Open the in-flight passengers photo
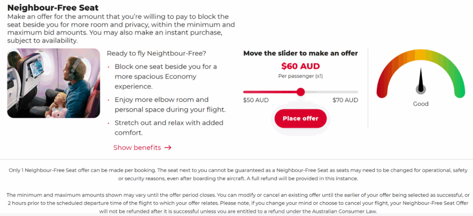 click(x=53, y=83)
